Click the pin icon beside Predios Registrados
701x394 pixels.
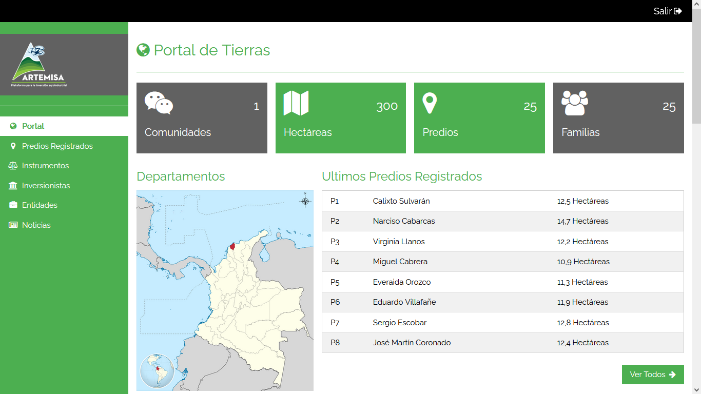click(13, 146)
